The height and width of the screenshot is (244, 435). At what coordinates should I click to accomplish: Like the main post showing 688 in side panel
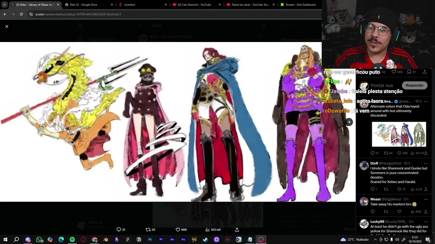397,72
